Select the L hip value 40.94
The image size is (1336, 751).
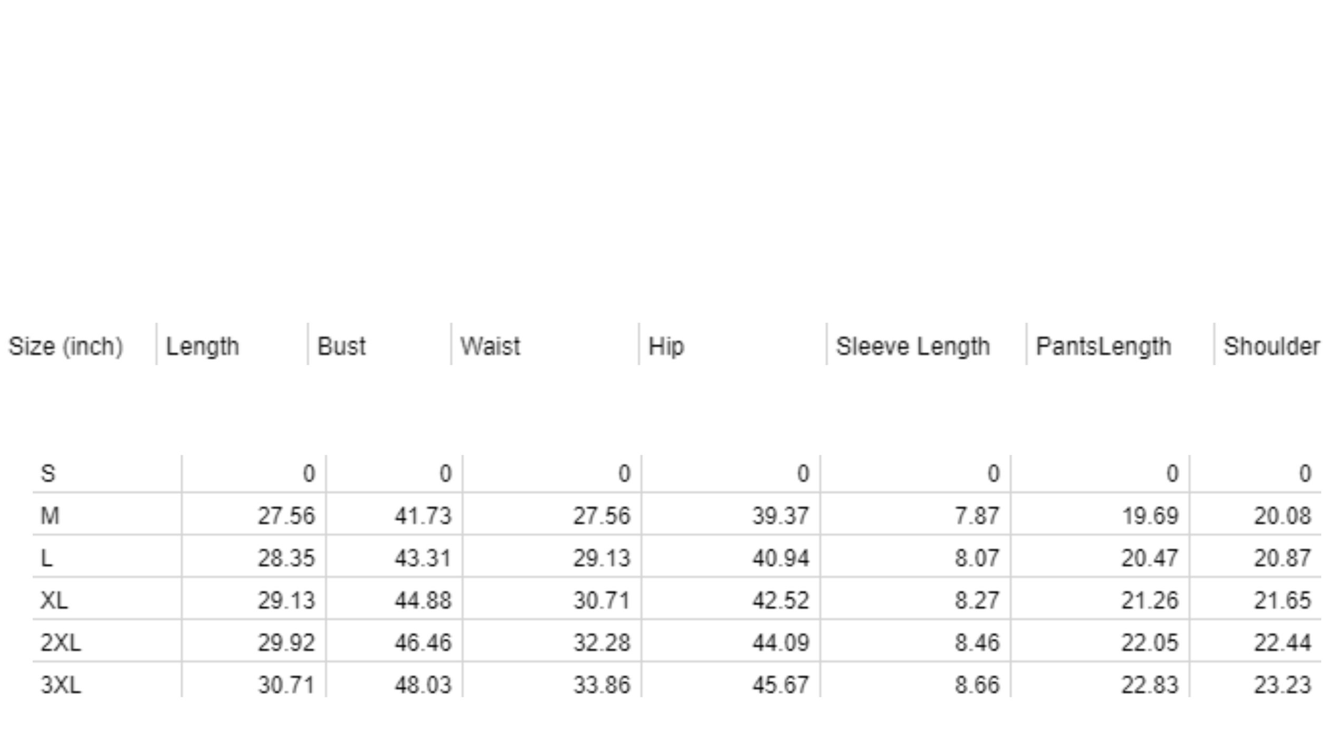coord(780,558)
